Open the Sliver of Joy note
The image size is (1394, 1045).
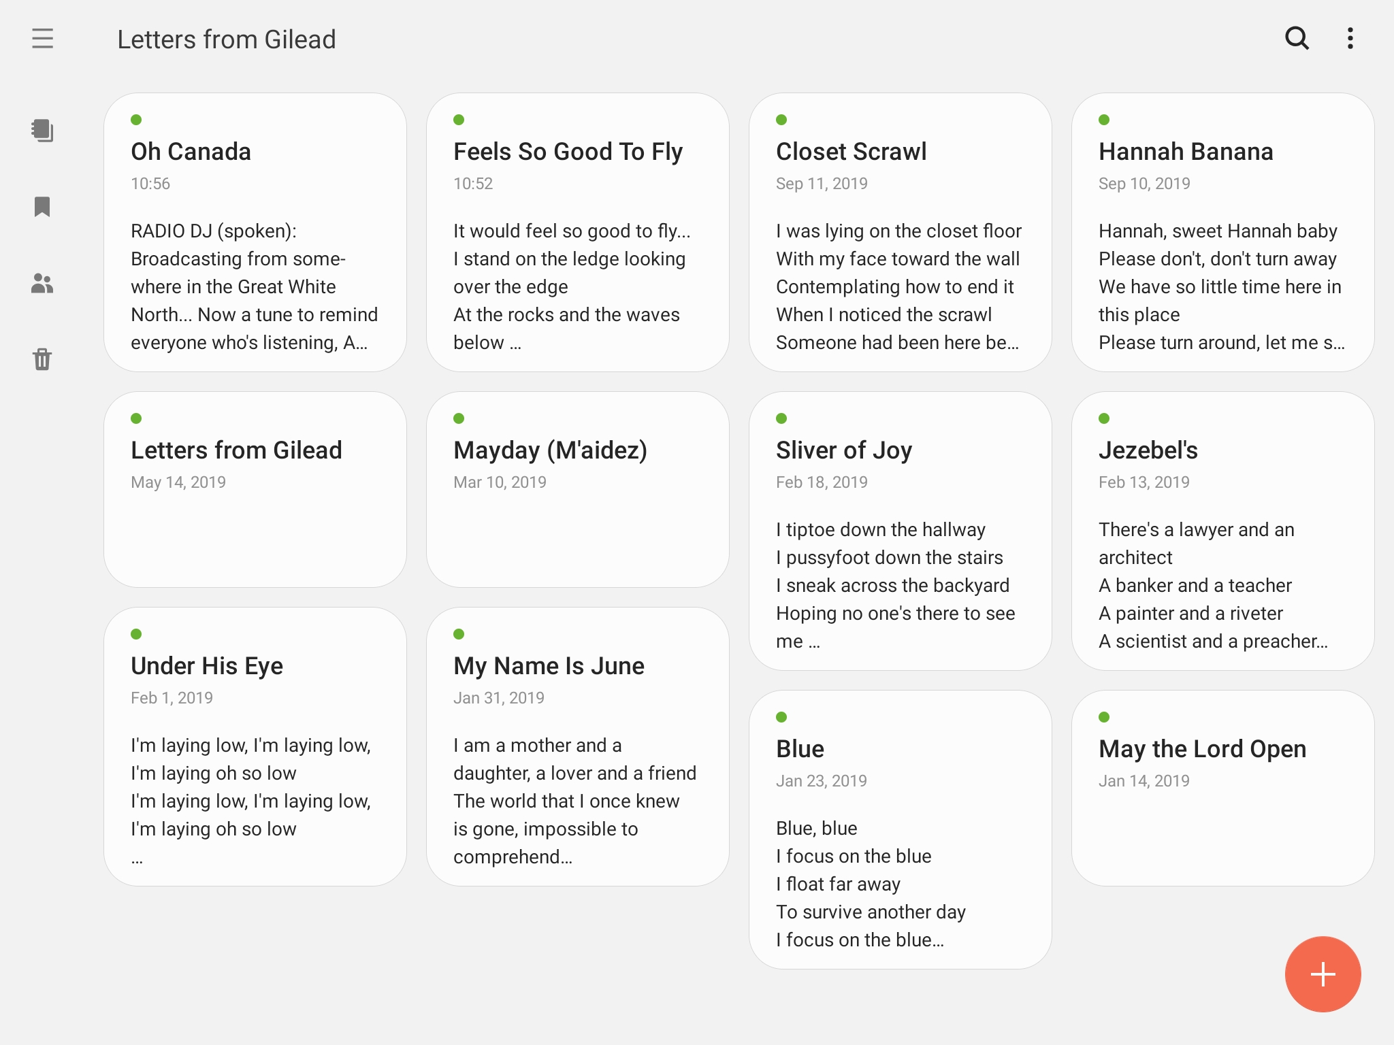tap(901, 531)
